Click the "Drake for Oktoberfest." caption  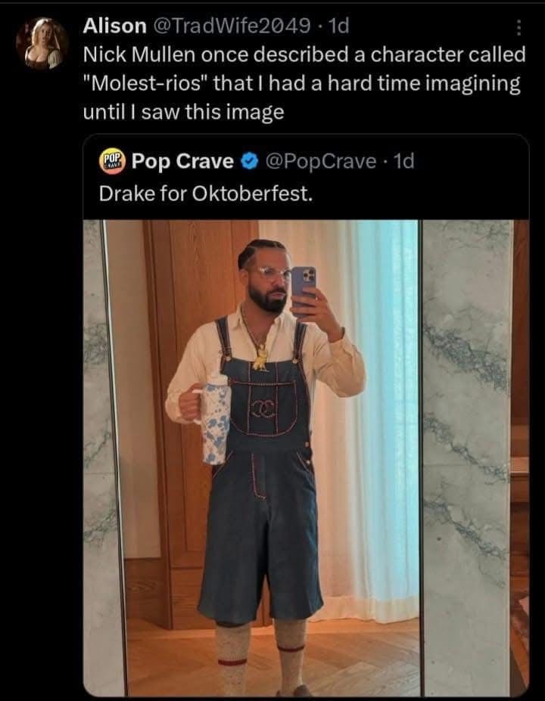tap(205, 193)
